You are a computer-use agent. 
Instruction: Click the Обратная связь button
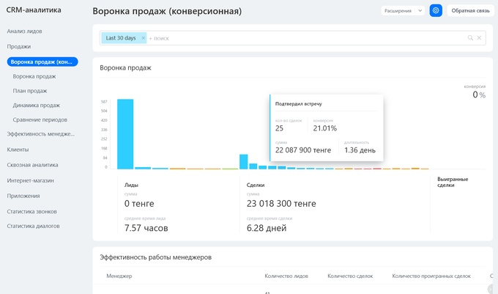click(470, 10)
